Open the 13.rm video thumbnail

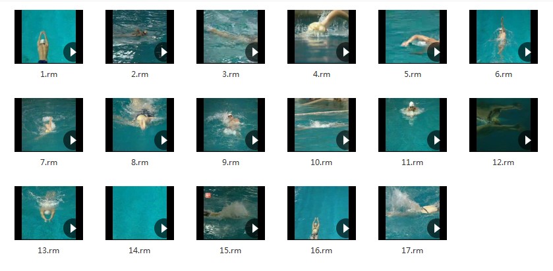[x=49, y=213]
